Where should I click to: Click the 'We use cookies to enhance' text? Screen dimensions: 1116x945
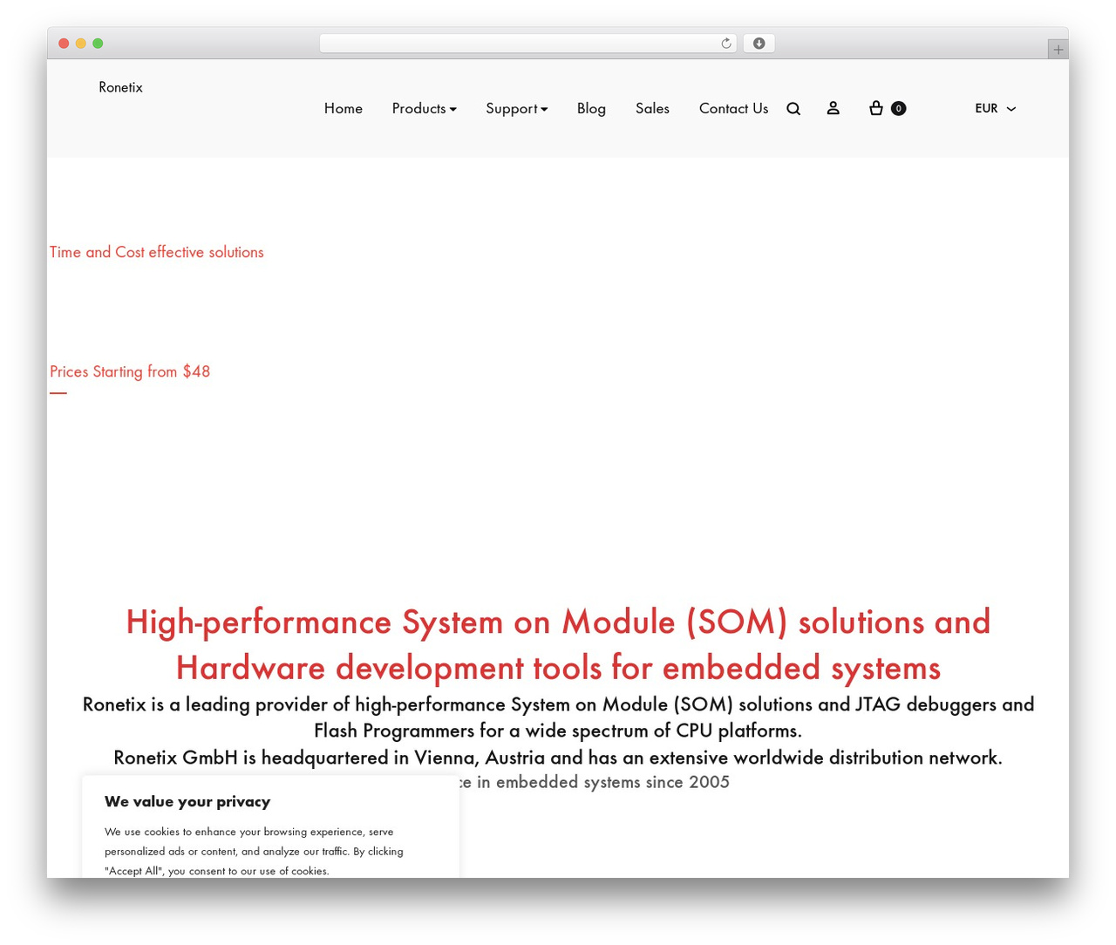point(254,851)
